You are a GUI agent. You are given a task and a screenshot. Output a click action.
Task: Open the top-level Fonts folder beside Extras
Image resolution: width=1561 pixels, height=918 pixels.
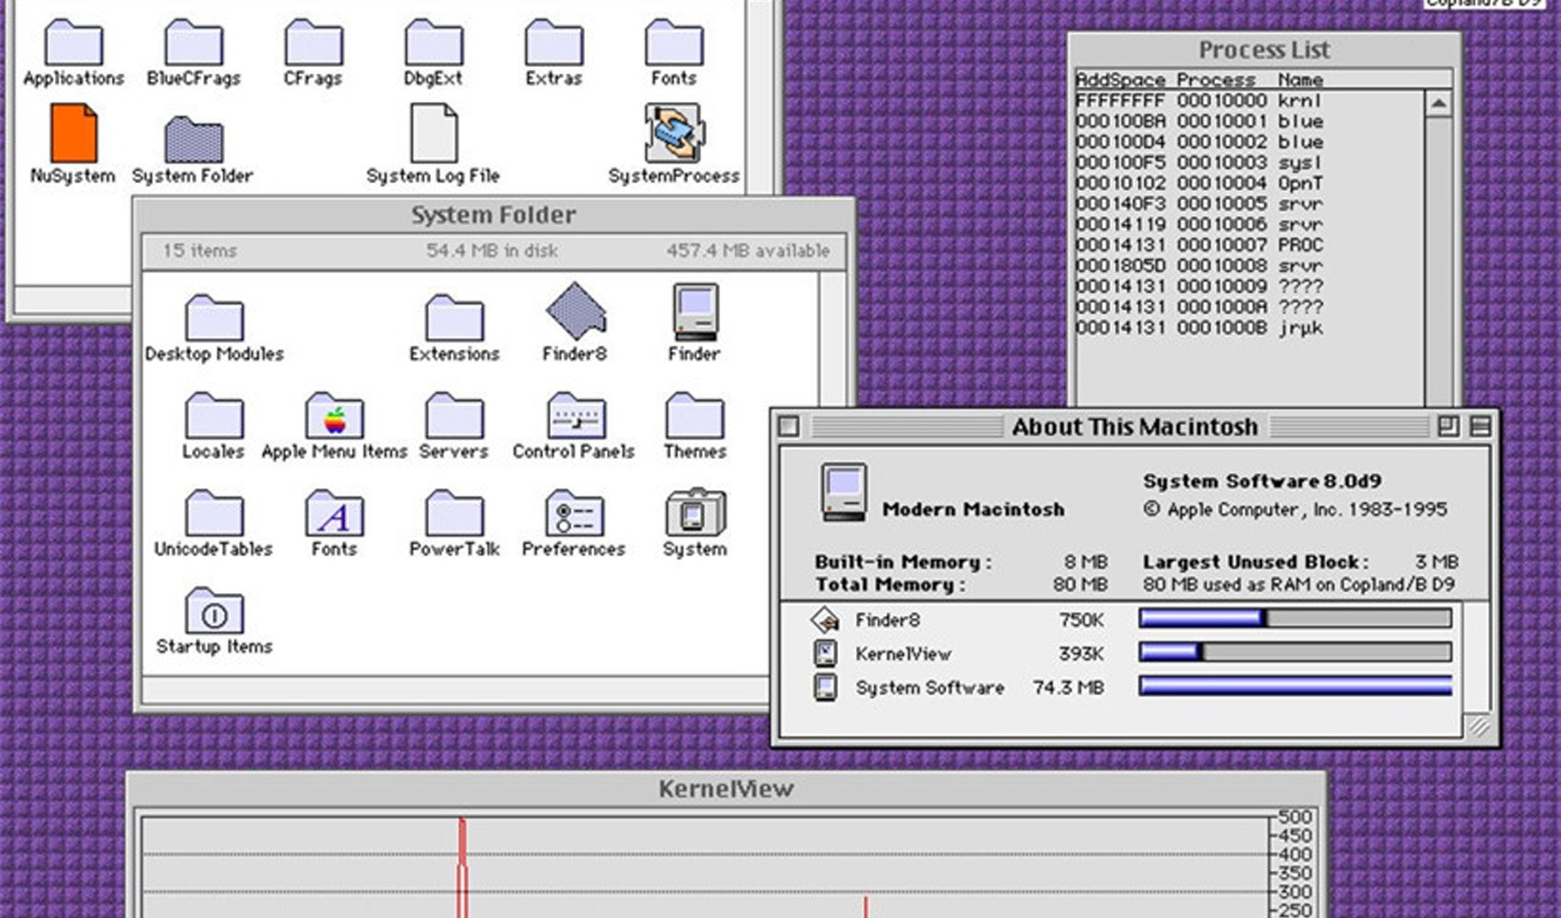point(674,41)
